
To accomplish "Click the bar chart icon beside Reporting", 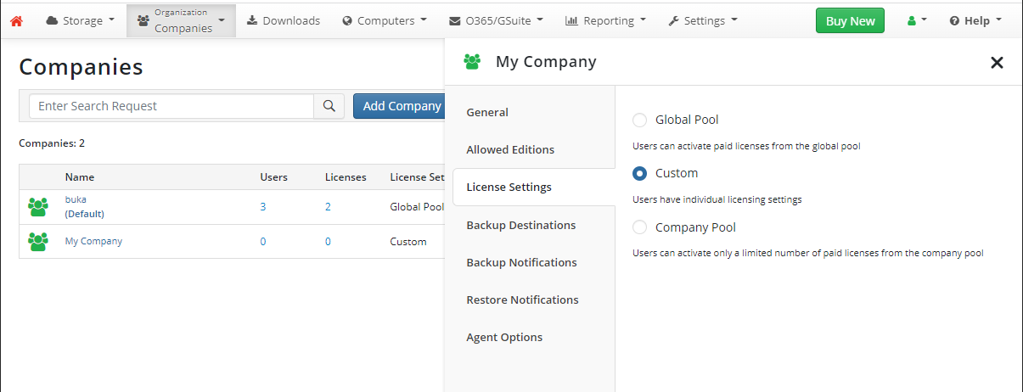I will coord(571,20).
